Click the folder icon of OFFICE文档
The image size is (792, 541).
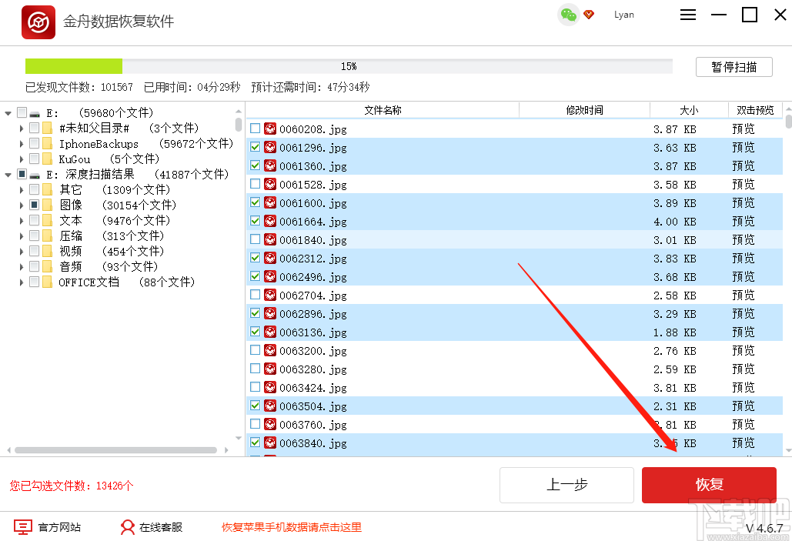(x=48, y=282)
